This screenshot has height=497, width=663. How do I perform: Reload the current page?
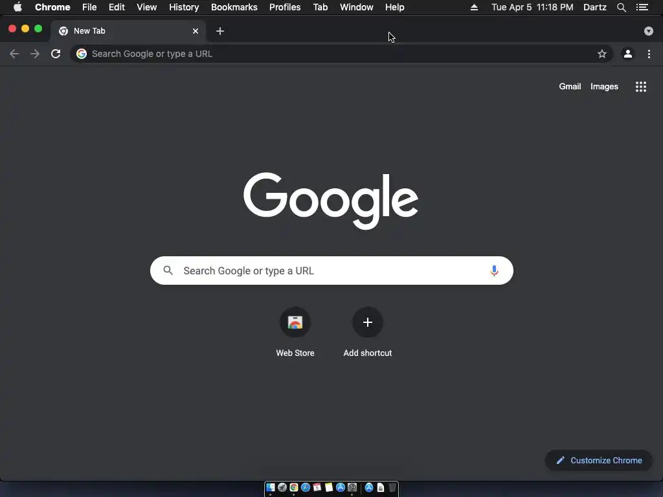tap(56, 54)
